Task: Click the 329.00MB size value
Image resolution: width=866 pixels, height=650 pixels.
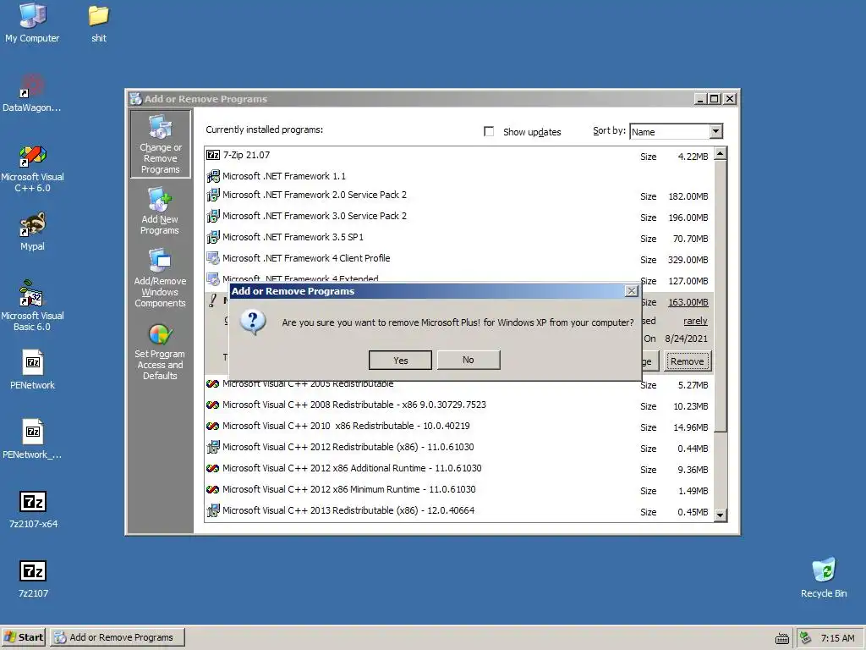Action: coord(688,260)
